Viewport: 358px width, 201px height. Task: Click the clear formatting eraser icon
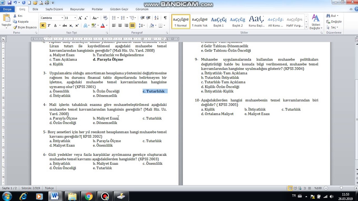point(105,18)
